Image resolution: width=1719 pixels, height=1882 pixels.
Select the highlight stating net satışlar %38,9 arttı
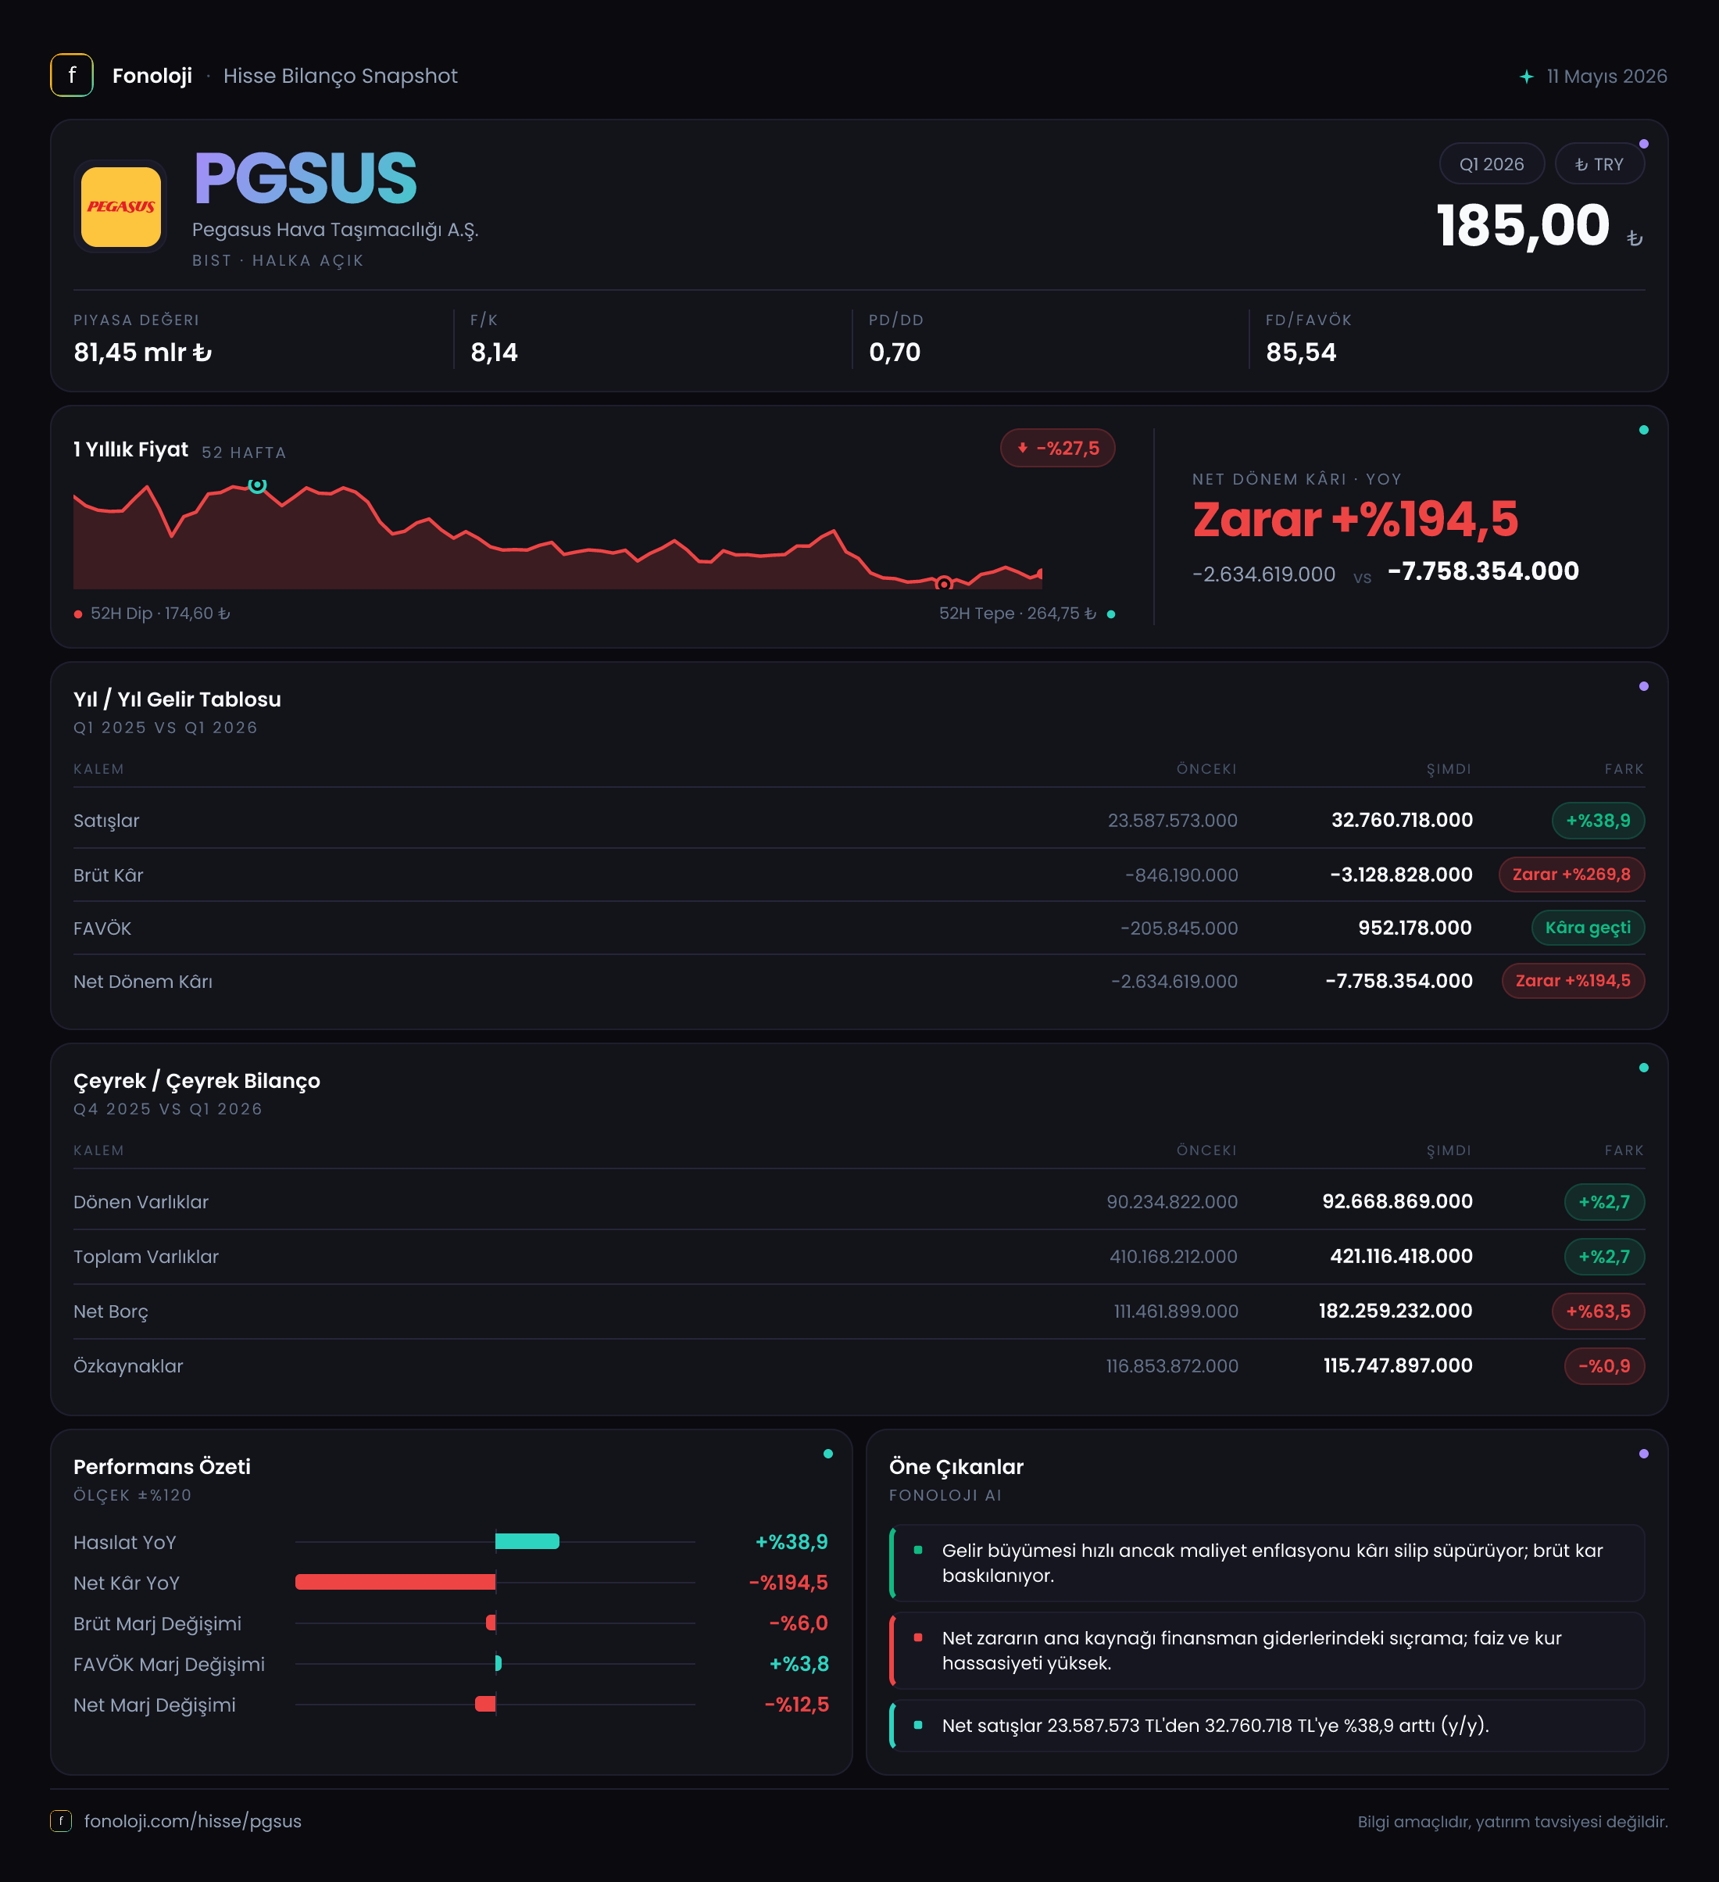1267,1725
